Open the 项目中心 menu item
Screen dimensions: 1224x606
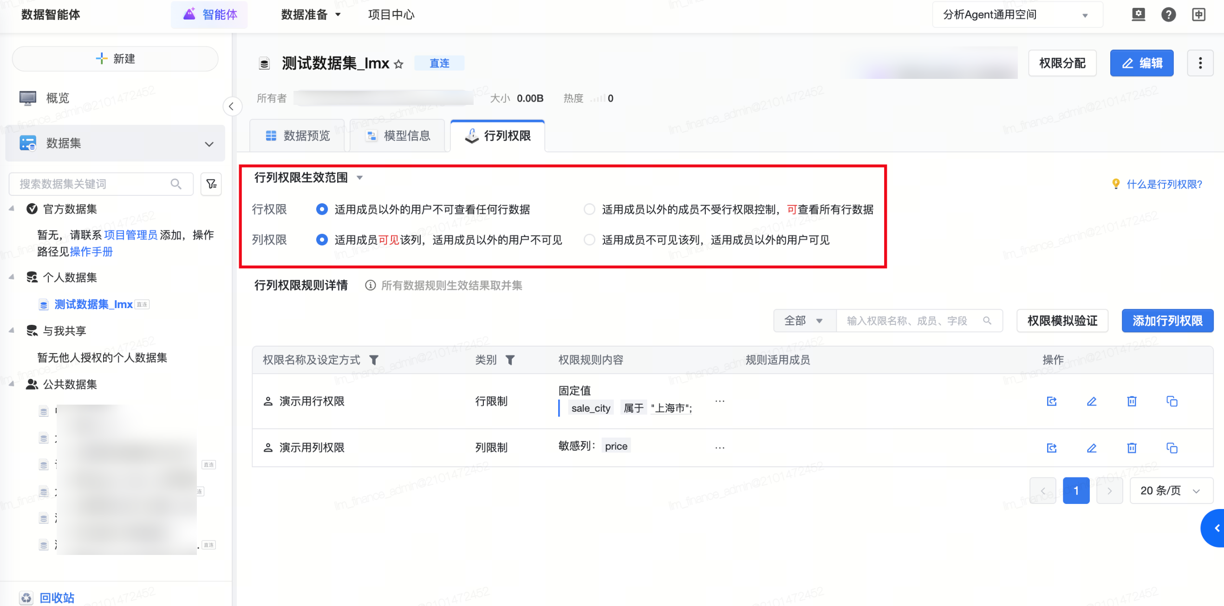point(391,15)
